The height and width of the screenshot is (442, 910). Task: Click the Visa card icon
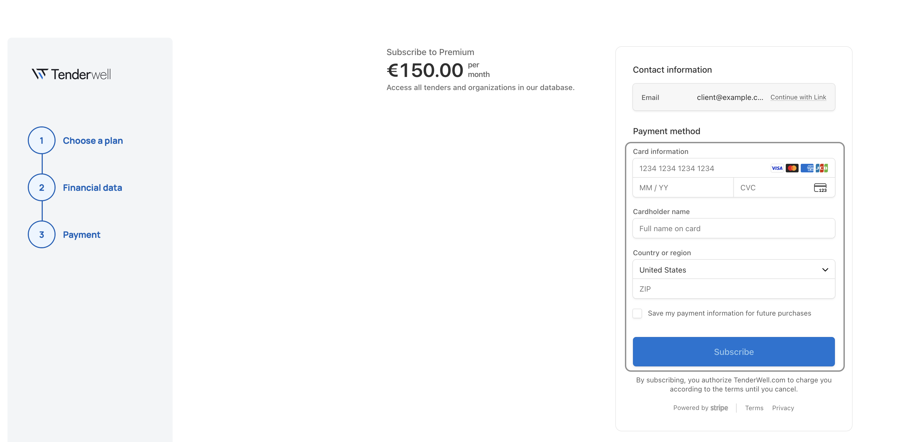pyautogui.click(x=777, y=168)
